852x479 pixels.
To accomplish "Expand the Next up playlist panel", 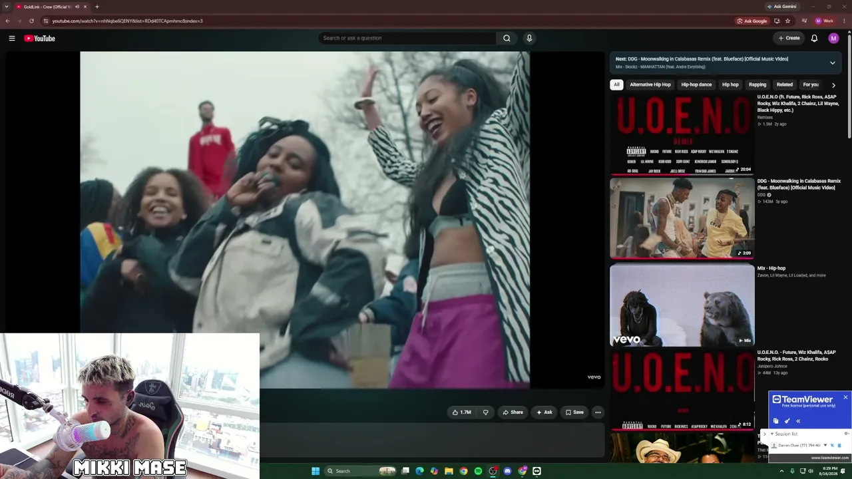I will click(x=832, y=63).
